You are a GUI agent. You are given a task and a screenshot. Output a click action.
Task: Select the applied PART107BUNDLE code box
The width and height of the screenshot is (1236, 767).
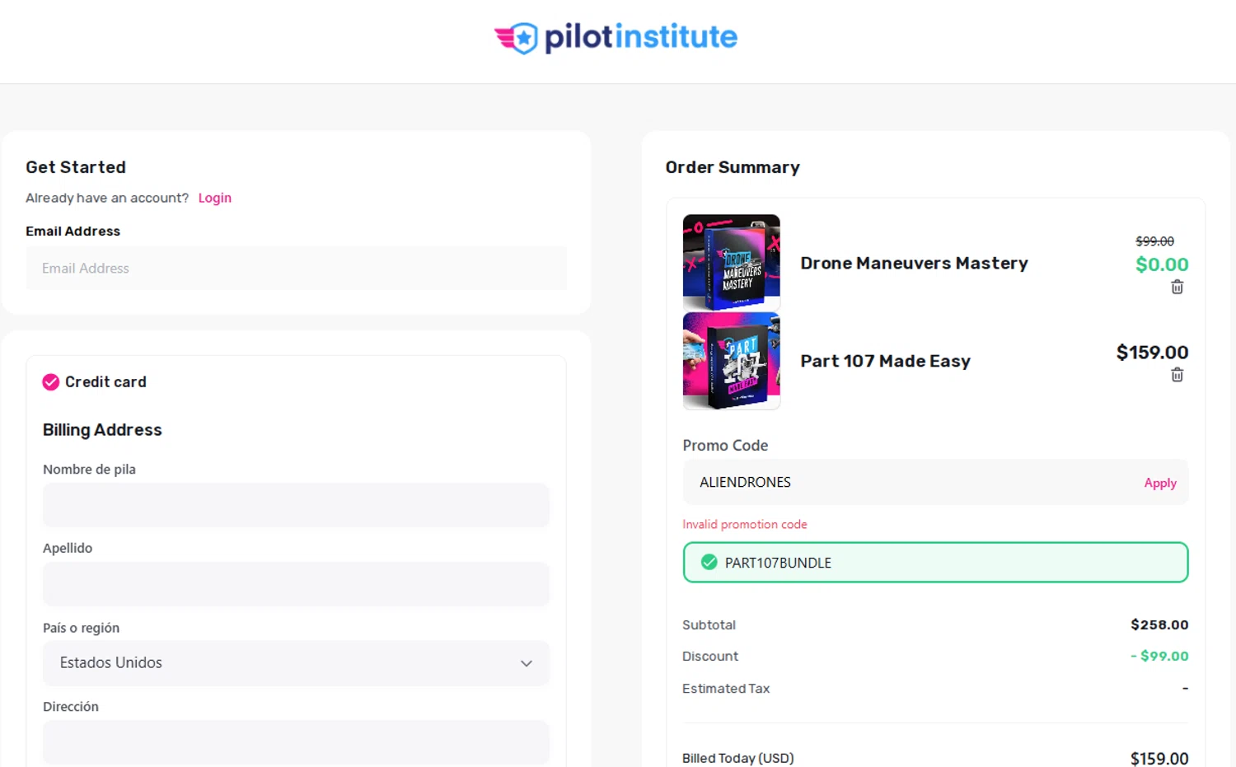click(x=935, y=562)
